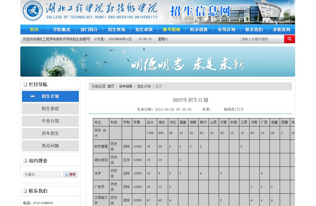Click the arrow icon beside 招生计划
The width and height of the screenshot is (316, 206).
tap(33, 96)
